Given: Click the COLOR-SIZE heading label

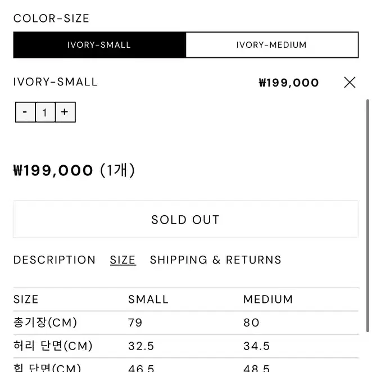Looking at the screenshot, I should tap(51, 19).
